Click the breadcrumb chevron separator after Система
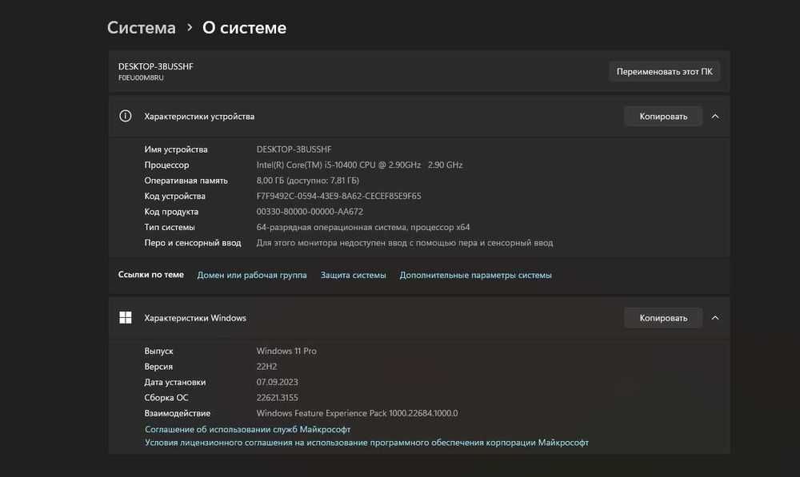Screen dimensions: 800x477 [190, 27]
